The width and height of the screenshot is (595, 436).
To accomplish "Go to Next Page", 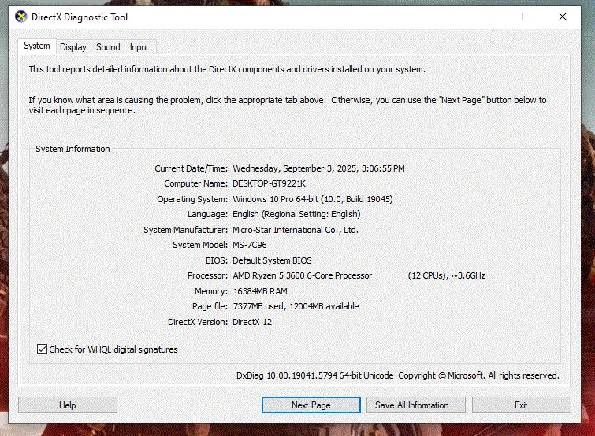I will [311, 405].
